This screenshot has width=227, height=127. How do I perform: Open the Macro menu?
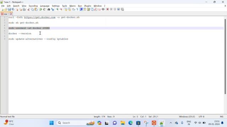[72, 6]
